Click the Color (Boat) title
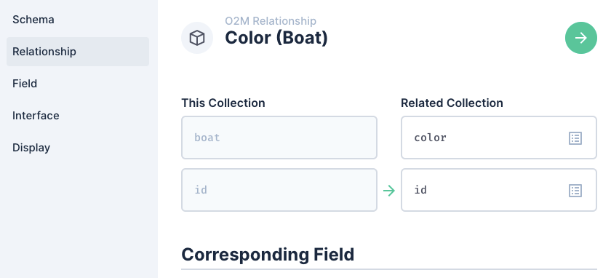The width and height of the screenshot is (611, 278). tap(276, 38)
